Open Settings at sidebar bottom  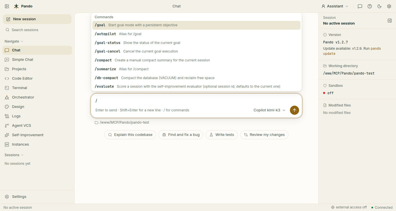click(x=37, y=197)
